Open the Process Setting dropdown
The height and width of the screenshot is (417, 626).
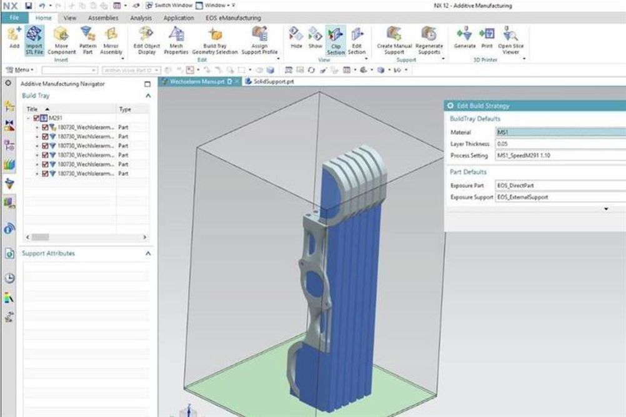pos(560,155)
